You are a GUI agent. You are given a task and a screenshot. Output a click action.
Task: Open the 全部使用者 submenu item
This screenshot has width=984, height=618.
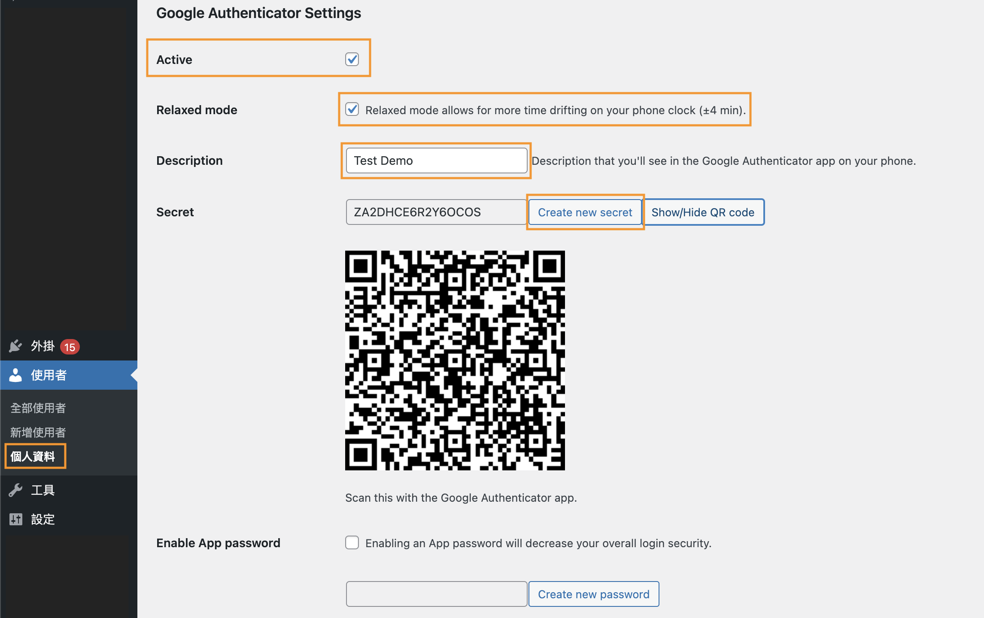38,408
